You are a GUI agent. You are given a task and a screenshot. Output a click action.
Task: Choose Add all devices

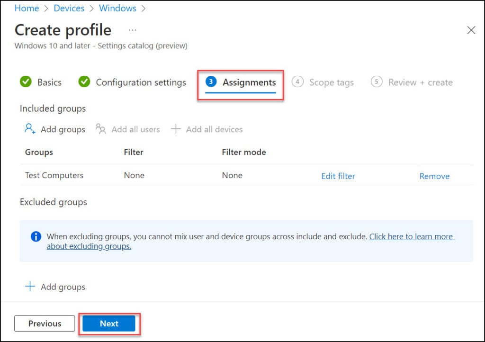tap(214, 129)
